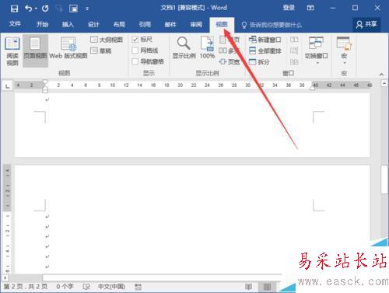The width and height of the screenshot is (389, 293).
Task: Enable the 导航窗格 navigation pane checkbox
Action: pyautogui.click(x=135, y=61)
